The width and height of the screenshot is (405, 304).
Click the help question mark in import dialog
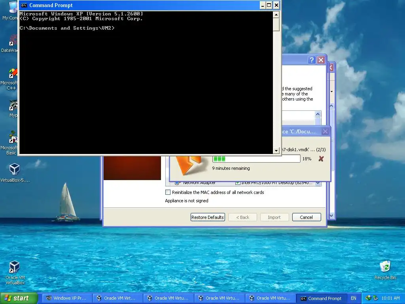(x=312, y=60)
